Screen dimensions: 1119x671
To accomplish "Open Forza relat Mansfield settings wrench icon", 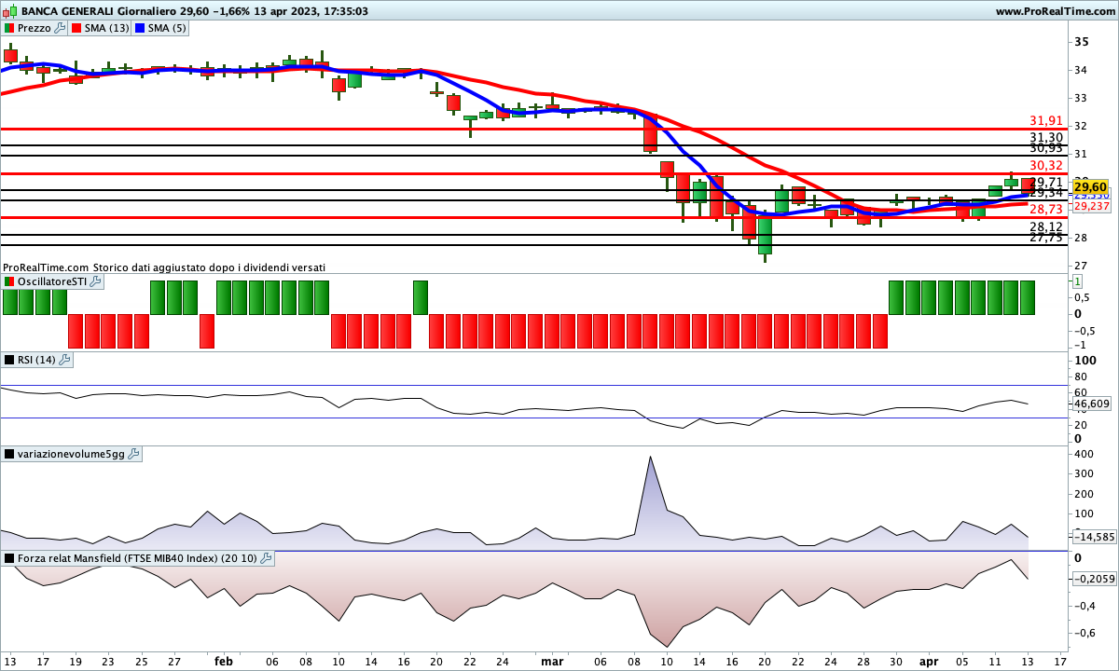I will (x=266, y=558).
